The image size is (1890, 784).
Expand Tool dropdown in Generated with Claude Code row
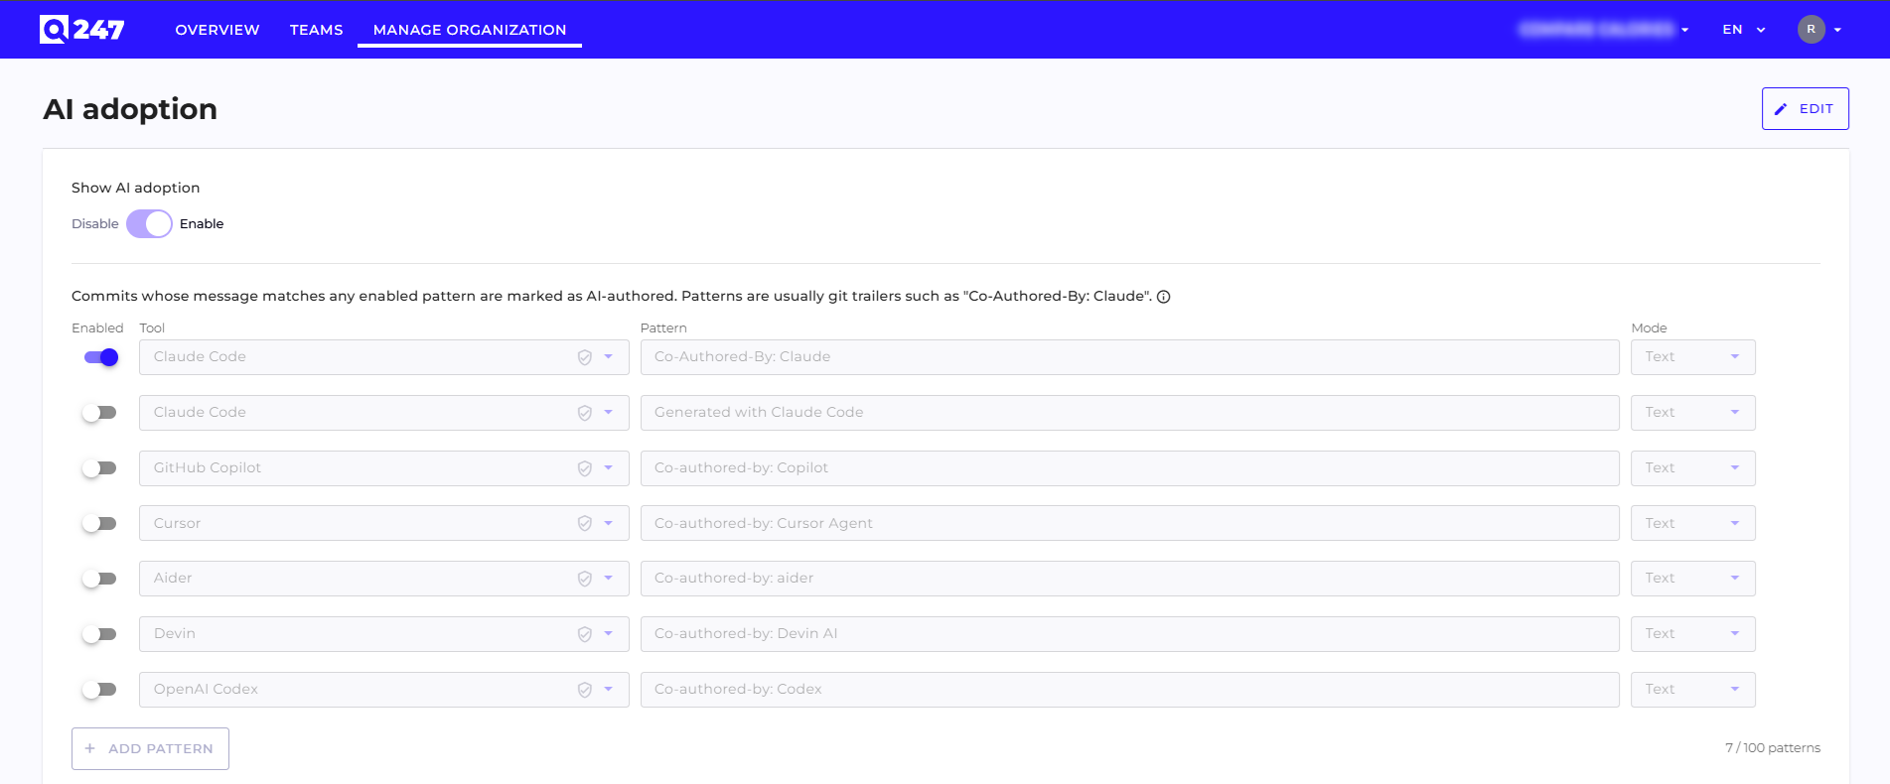coord(609,413)
